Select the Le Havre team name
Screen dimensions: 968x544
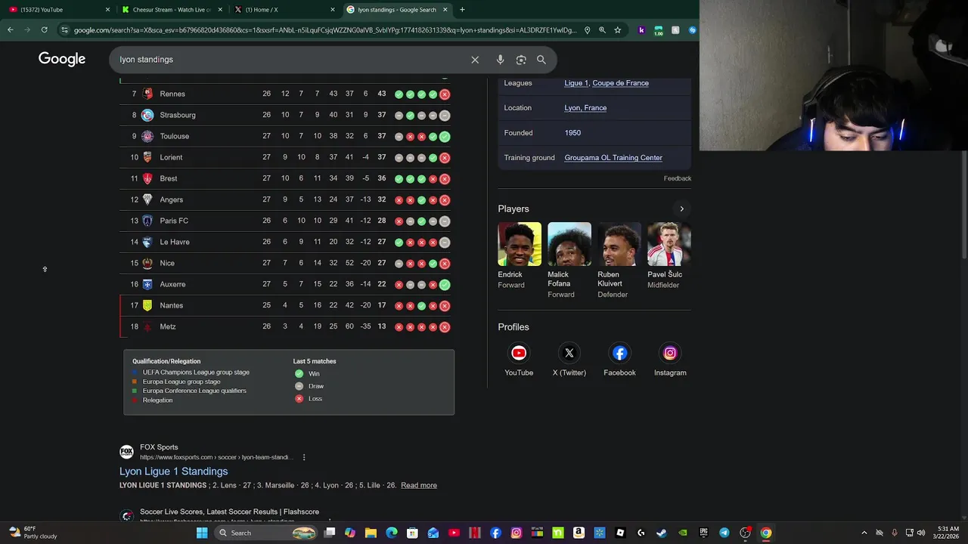(175, 242)
